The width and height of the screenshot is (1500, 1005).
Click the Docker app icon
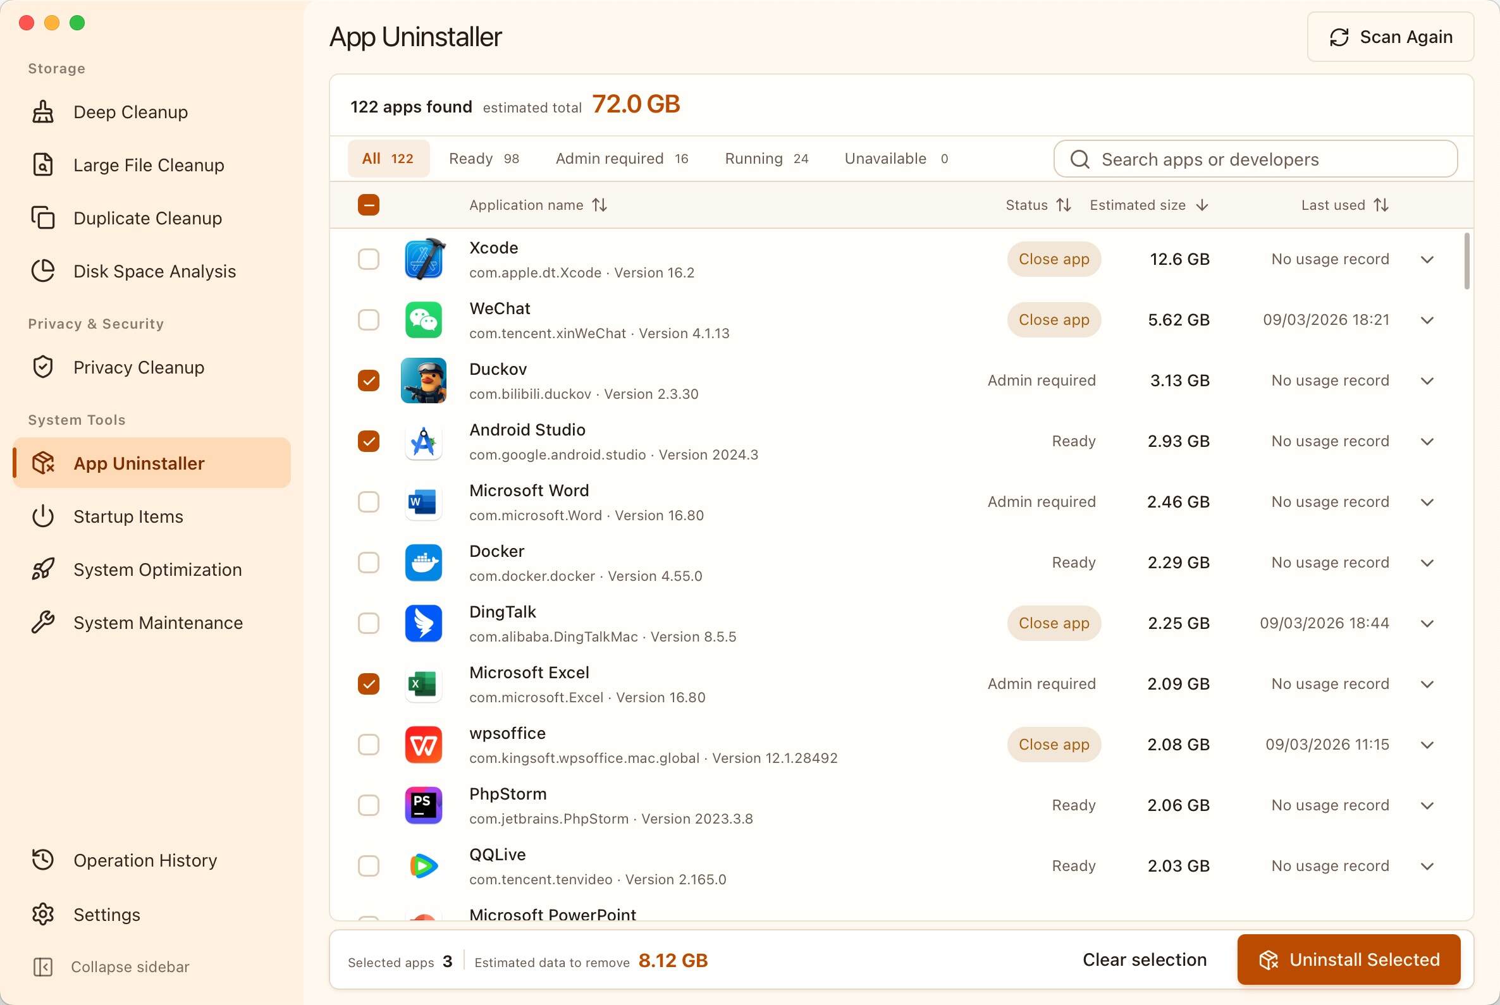pyautogui.click(x=423, y=563)
